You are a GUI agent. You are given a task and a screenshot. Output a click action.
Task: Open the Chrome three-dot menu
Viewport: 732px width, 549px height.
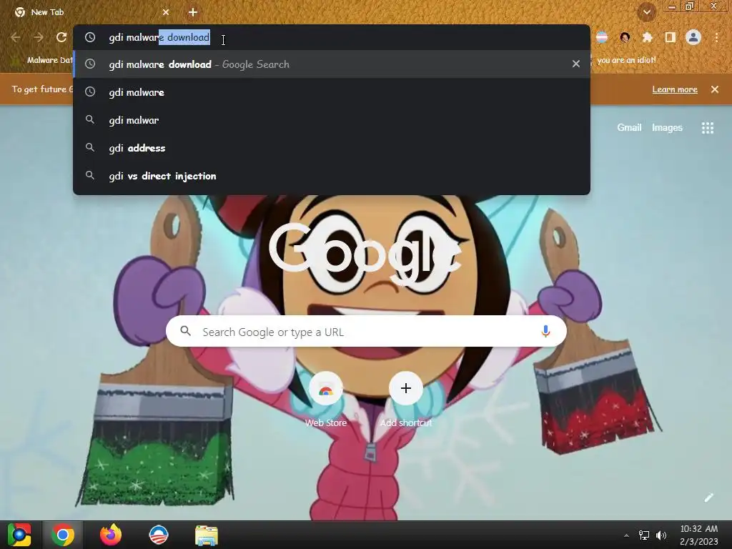pyautogui.click(x=716, y=37)
